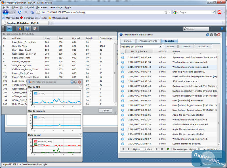Open the Marcadores menu
227x168 pixels.
point(41,7)
